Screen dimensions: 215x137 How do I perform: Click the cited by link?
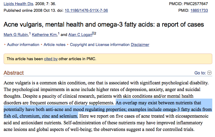[51, 59]
